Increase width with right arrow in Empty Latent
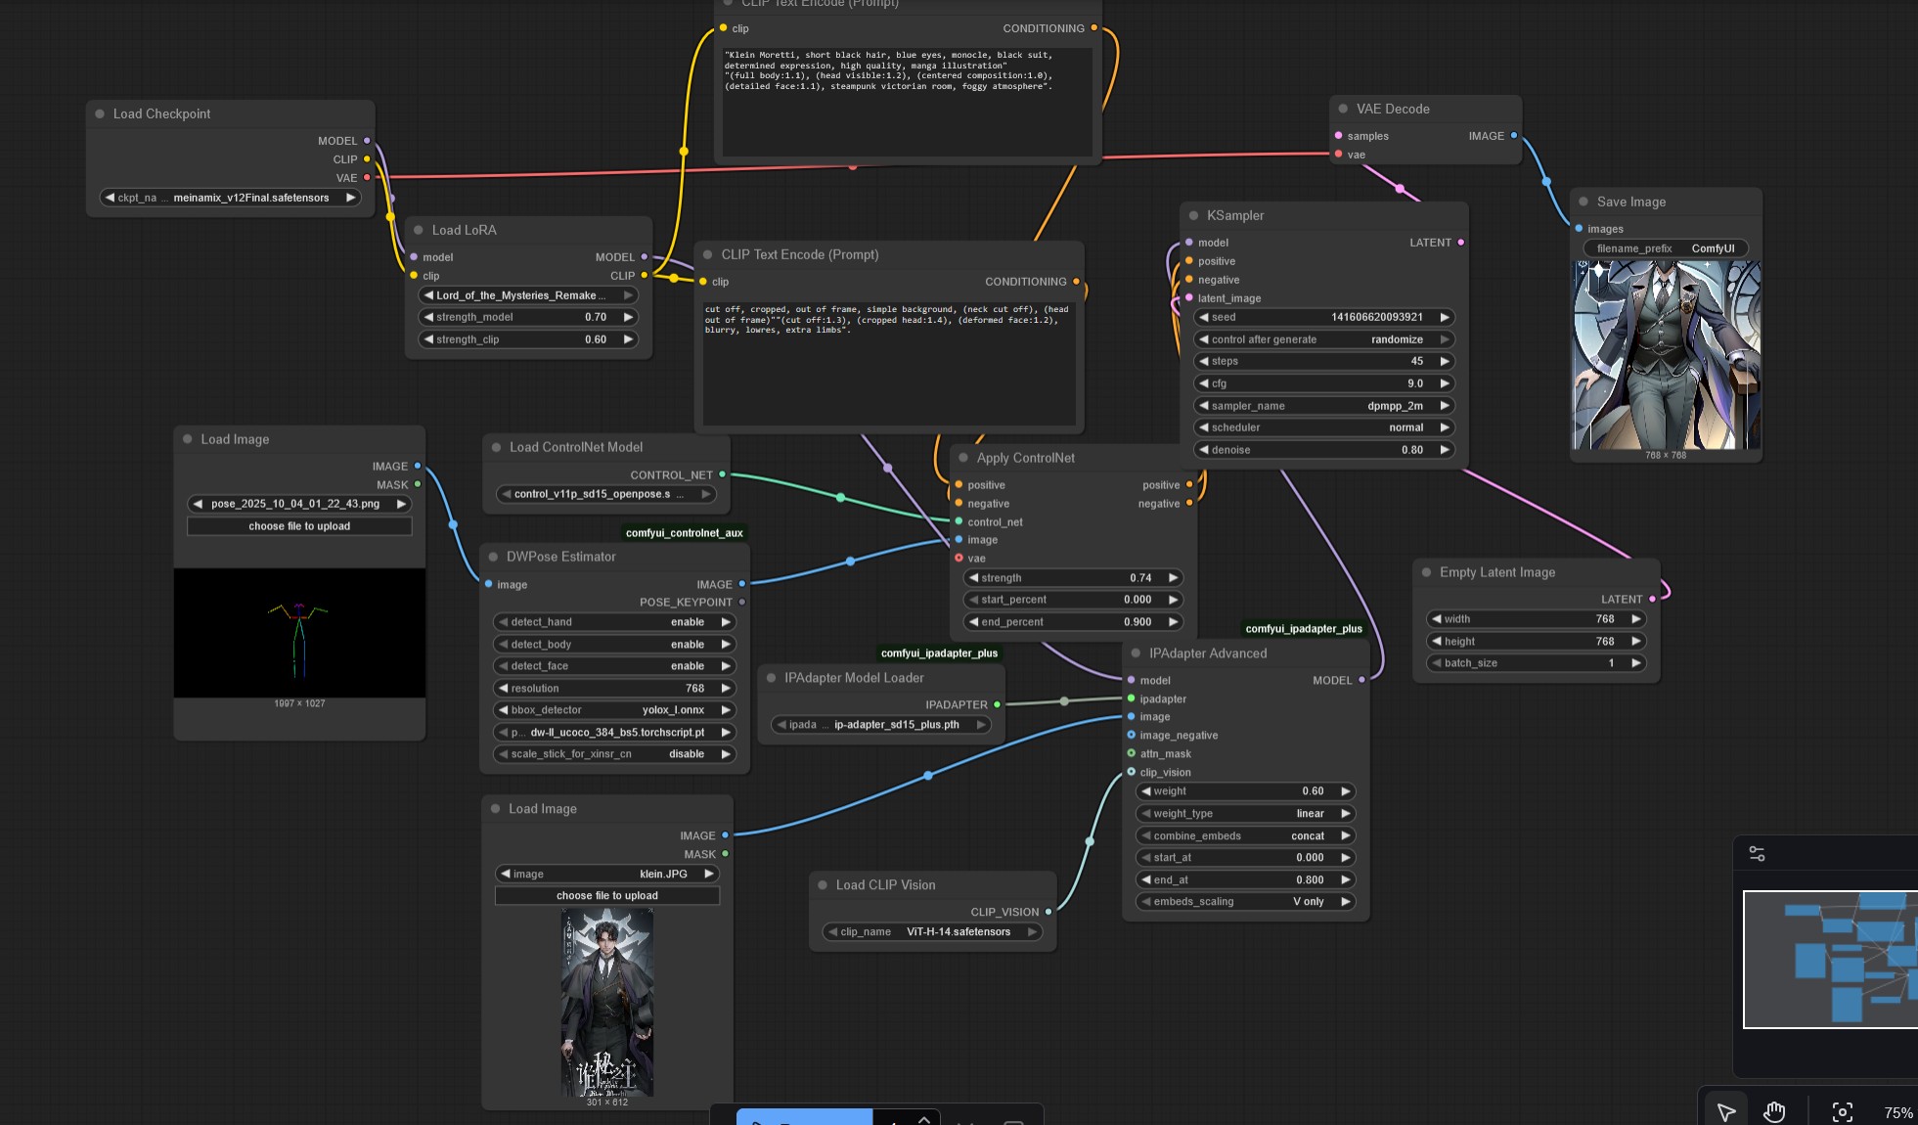The height and width of the screenshot is (1125, 1918). pyautogui.click(x=1635, y=619)
